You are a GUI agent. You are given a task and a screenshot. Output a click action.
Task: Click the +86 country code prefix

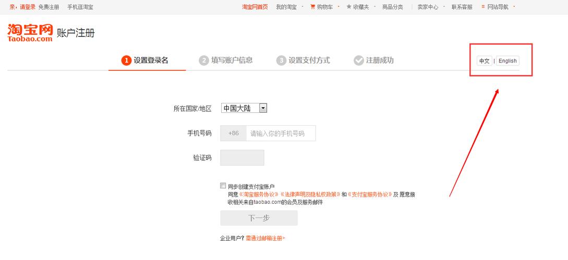tap(234, 133)
